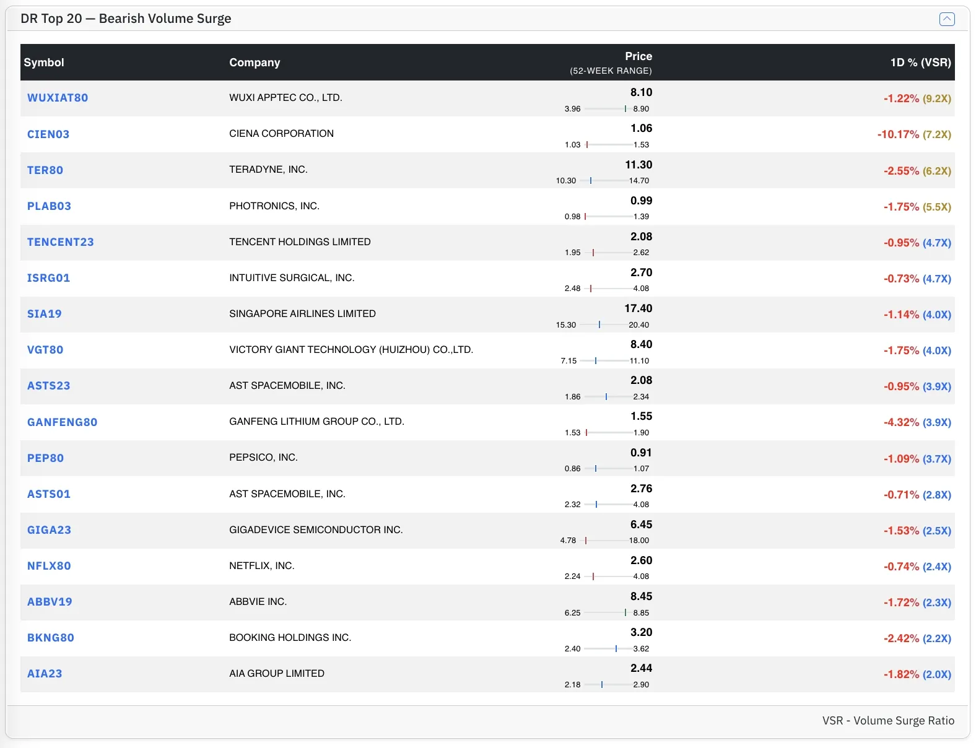Open CIEN03 symbol link
Screen dimensions: 976x748
[x=48, y=134]
